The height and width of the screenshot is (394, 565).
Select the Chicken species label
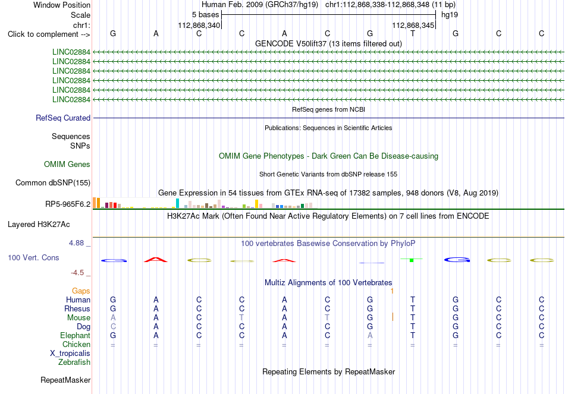76,344
